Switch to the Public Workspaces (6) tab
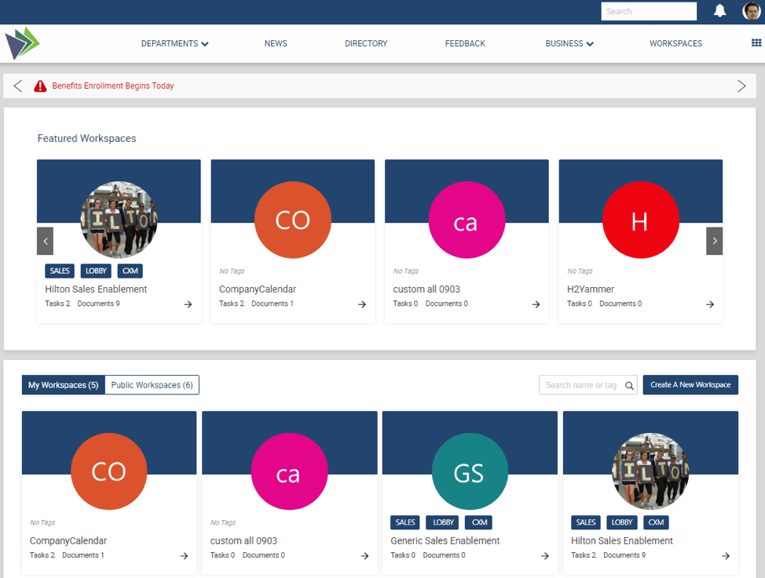The width and height of the screenshot is (765, 578). (152, 385)
